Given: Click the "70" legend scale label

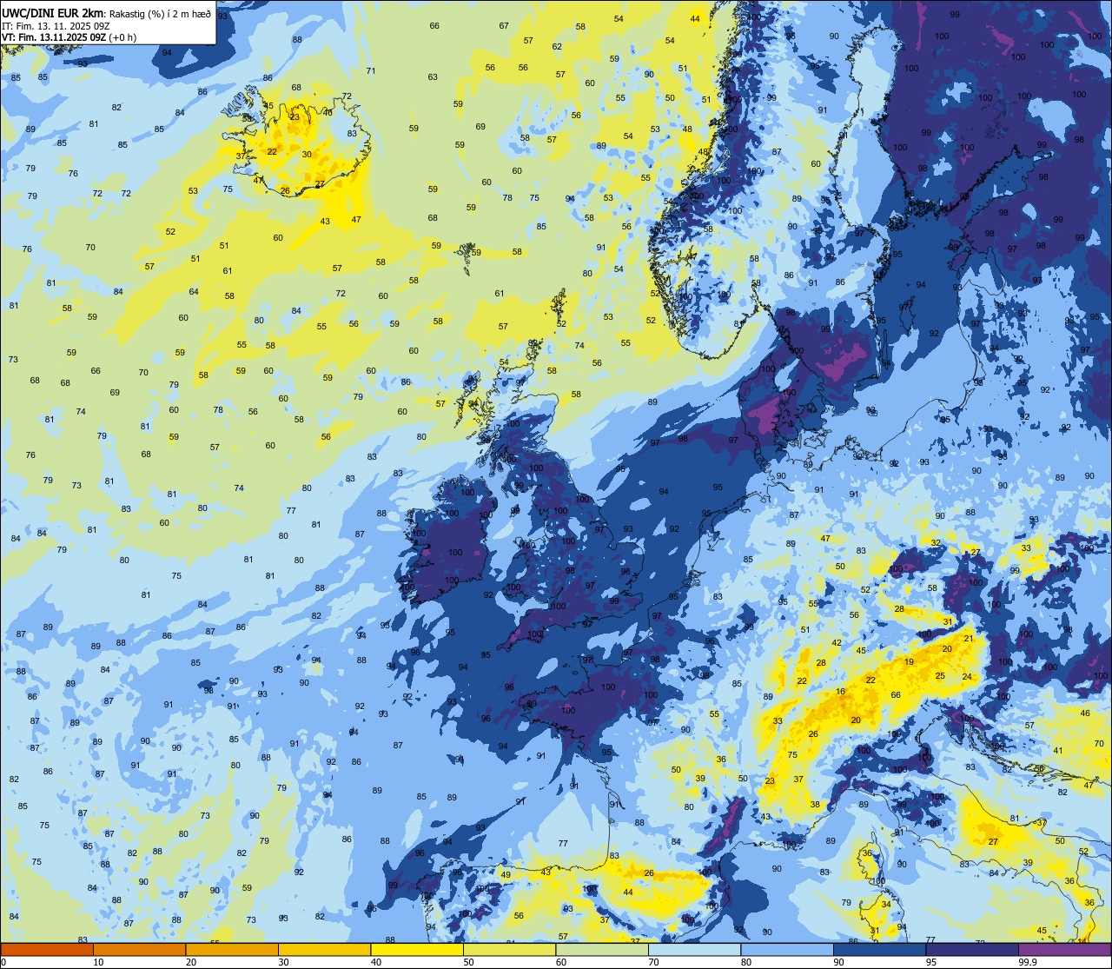Looking at the screenshot, I should [653, 962].
